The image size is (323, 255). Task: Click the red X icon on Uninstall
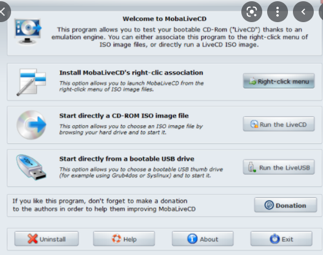coord(33,238)
